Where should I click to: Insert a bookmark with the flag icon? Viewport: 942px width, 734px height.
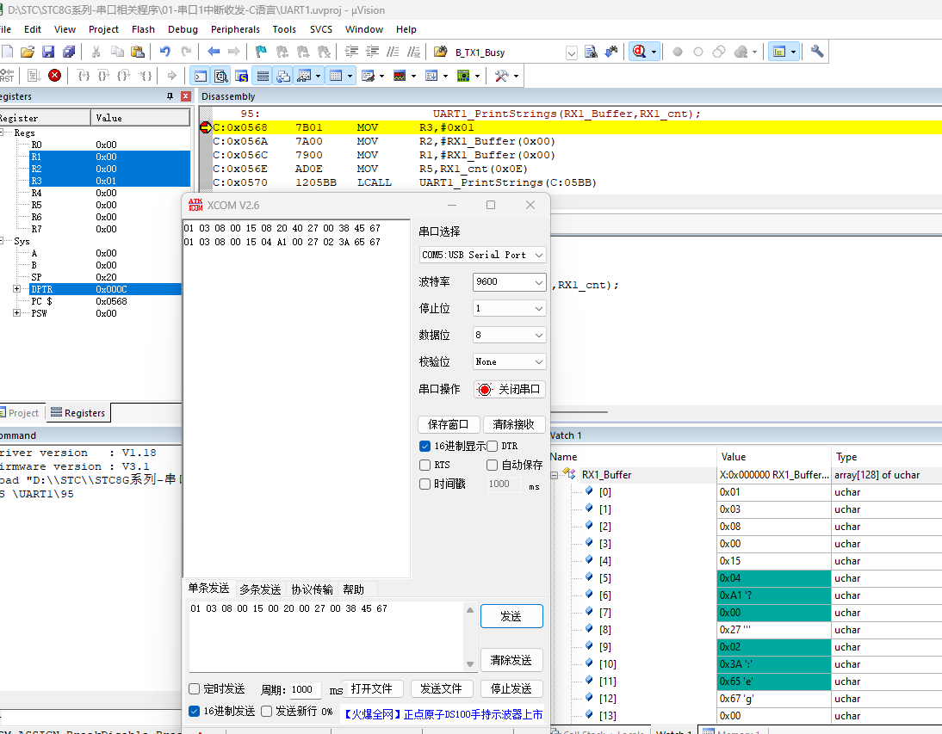click(261, 52)
